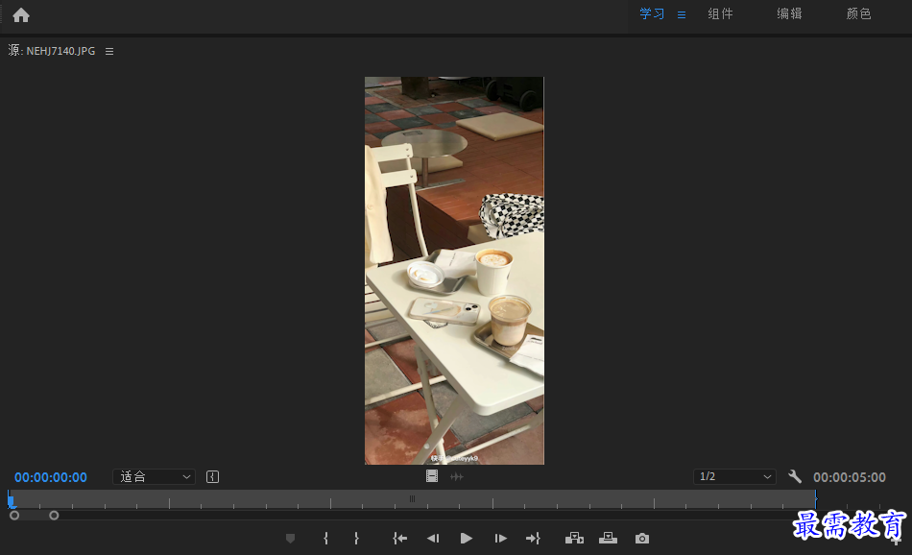This screenshot has width=912, height=555.
Task: Open the Source panel menu icon
Action: click(109, 51)
